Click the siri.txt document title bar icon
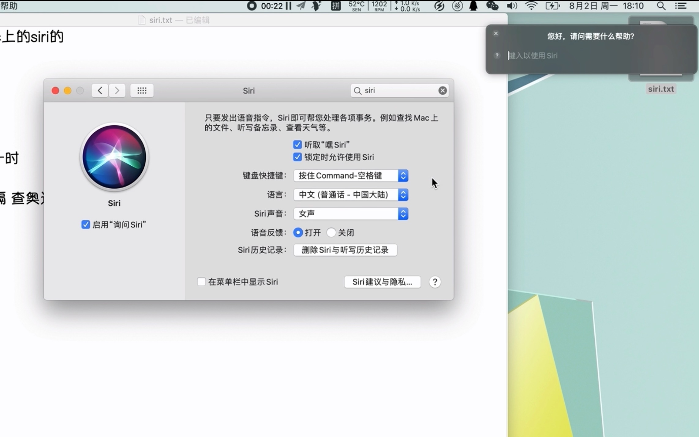699x437 pixels. (x=142, y=20)
